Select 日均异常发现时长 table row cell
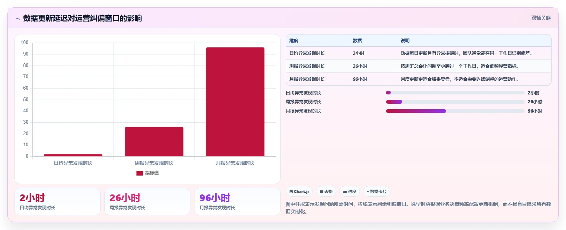This screenshot has width=566, height=230. 307,53
